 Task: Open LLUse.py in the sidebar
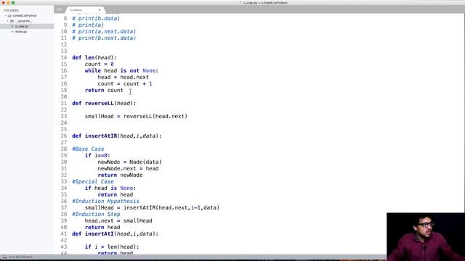tap(22, 26)
